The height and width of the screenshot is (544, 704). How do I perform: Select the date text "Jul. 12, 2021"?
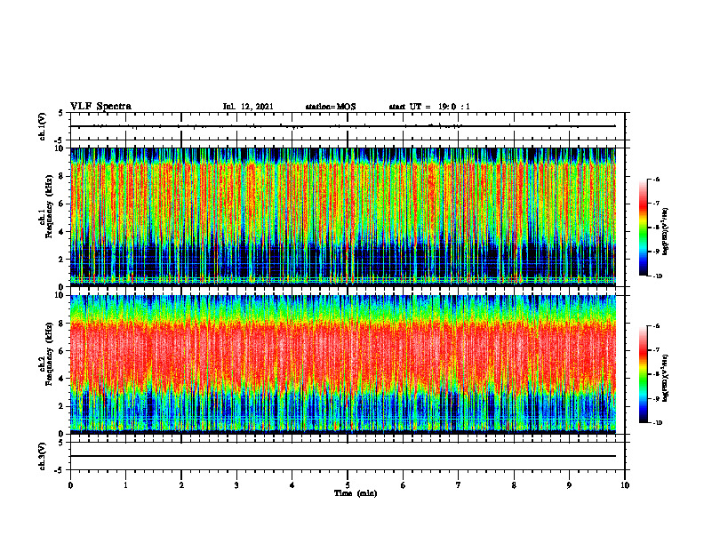point(248,107)
